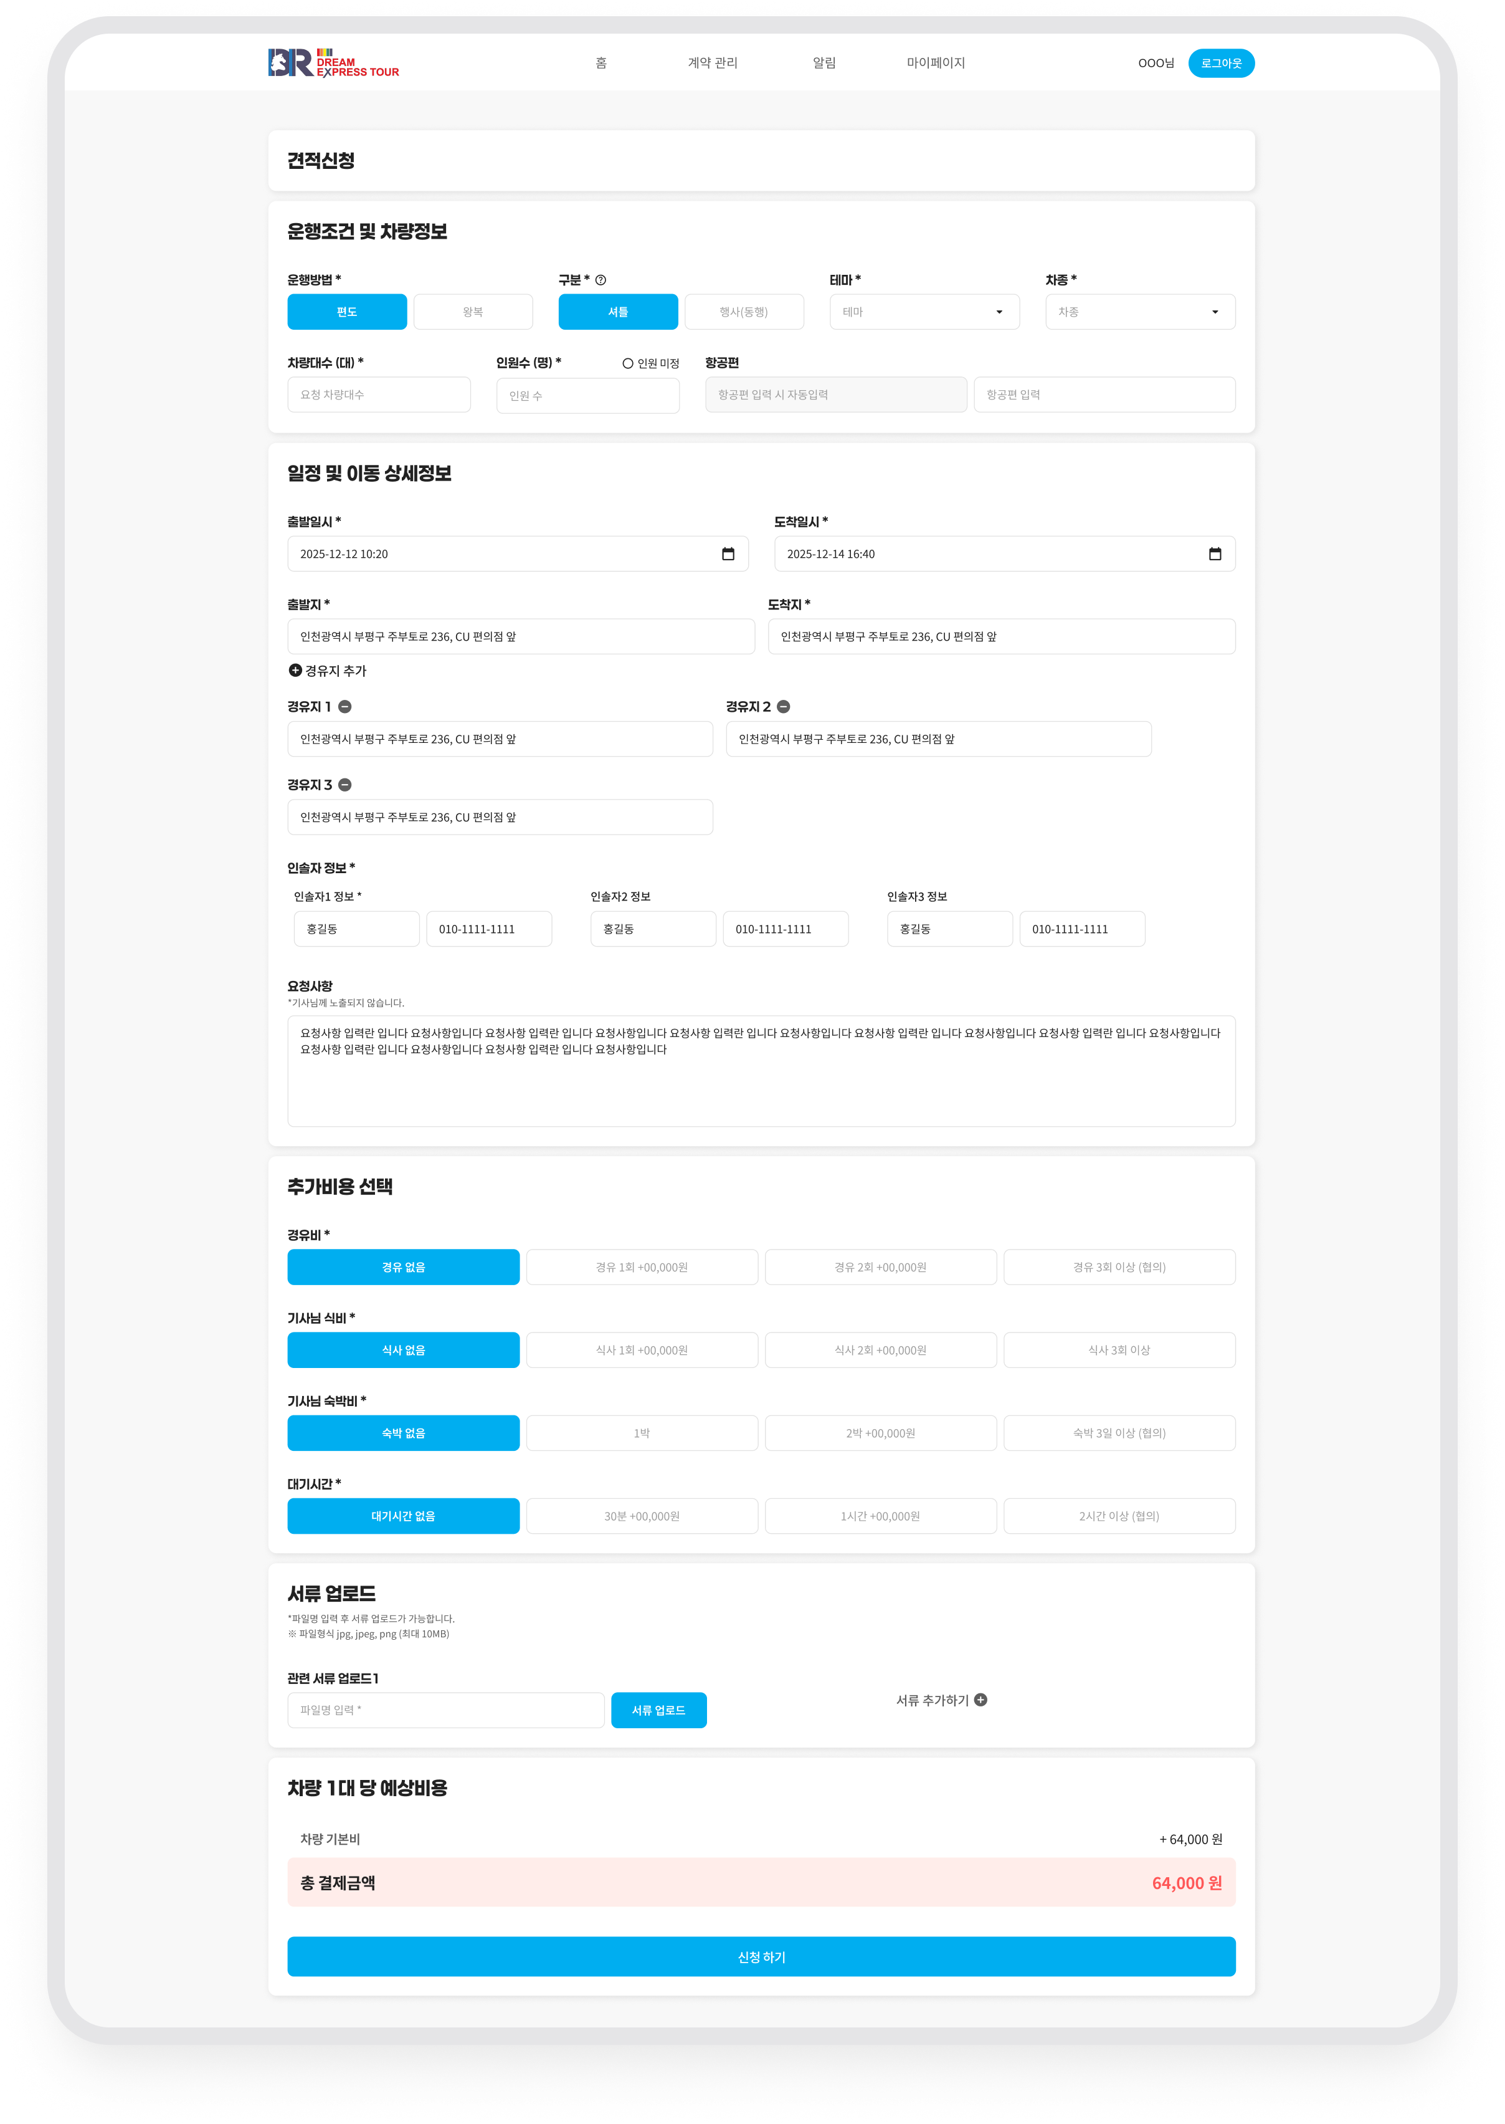This screenshot has height=2124, width=1505.
Task: Choose 행사(동행) under 구분
Action: coord(744,312)
